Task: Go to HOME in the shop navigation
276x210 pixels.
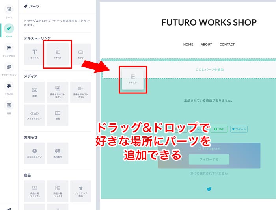Action: (188, 45)
